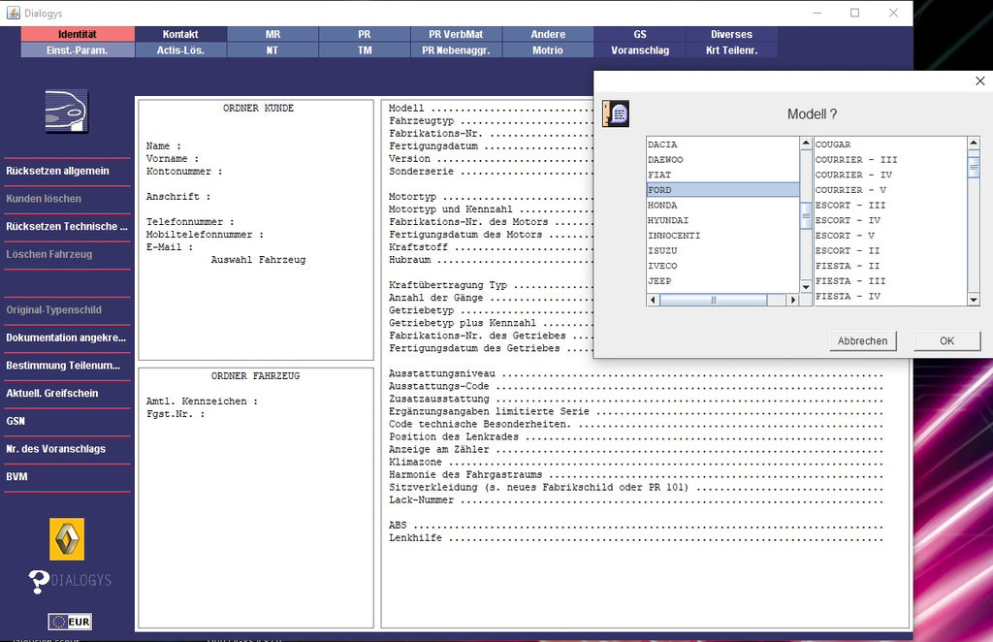Image resolution: width=993 pixels, height=642 pixels.
Task: Click brand list left scroll arrow
Action: (x=653, y=300)
